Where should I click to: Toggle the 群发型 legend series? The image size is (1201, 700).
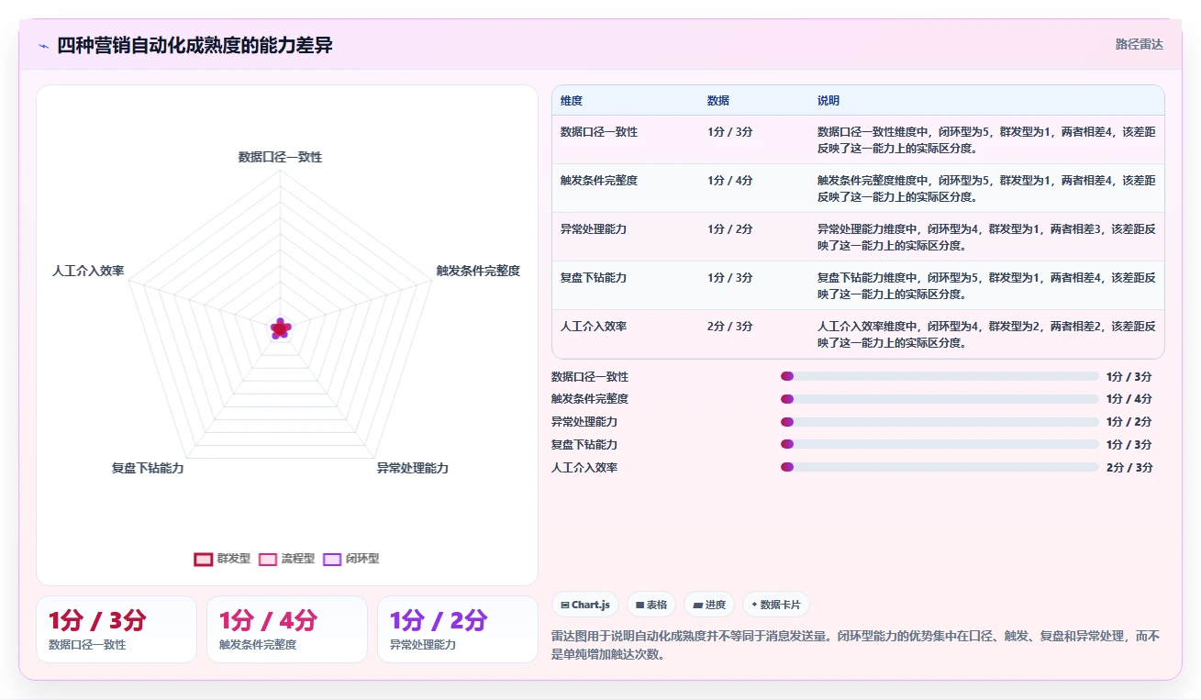[x=222, y=559]
